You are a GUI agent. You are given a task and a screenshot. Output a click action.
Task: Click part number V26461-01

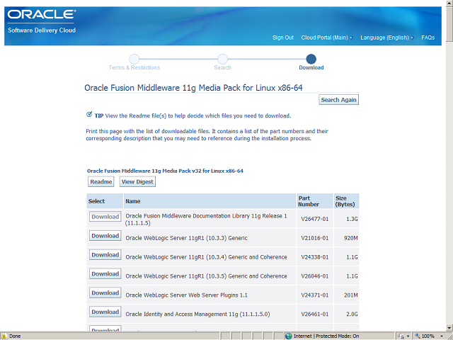coord(314,314)
